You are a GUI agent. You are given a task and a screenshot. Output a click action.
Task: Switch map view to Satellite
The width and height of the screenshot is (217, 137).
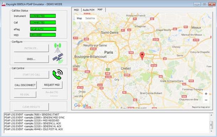pyautogui.click(x=90, y=18)
